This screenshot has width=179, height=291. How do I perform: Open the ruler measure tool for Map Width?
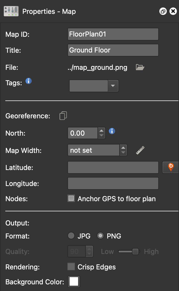coord(140,150)
